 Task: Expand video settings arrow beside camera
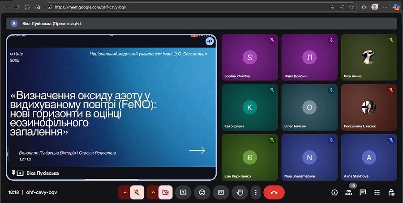[x=153, y=192]
